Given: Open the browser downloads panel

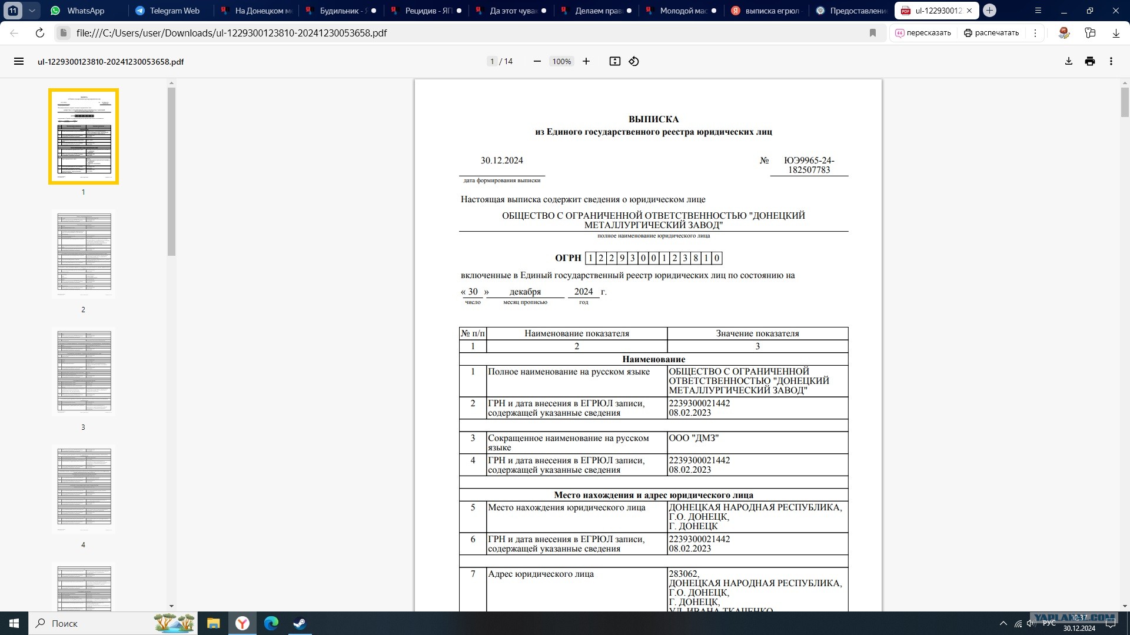Looking at the screenshot, I should 1116,33.
